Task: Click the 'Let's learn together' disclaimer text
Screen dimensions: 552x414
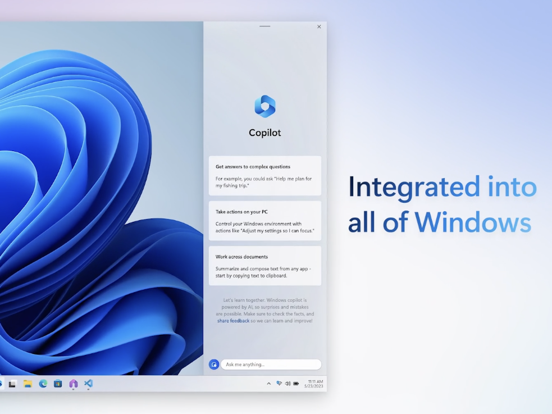Action: [x=264, y=311]
